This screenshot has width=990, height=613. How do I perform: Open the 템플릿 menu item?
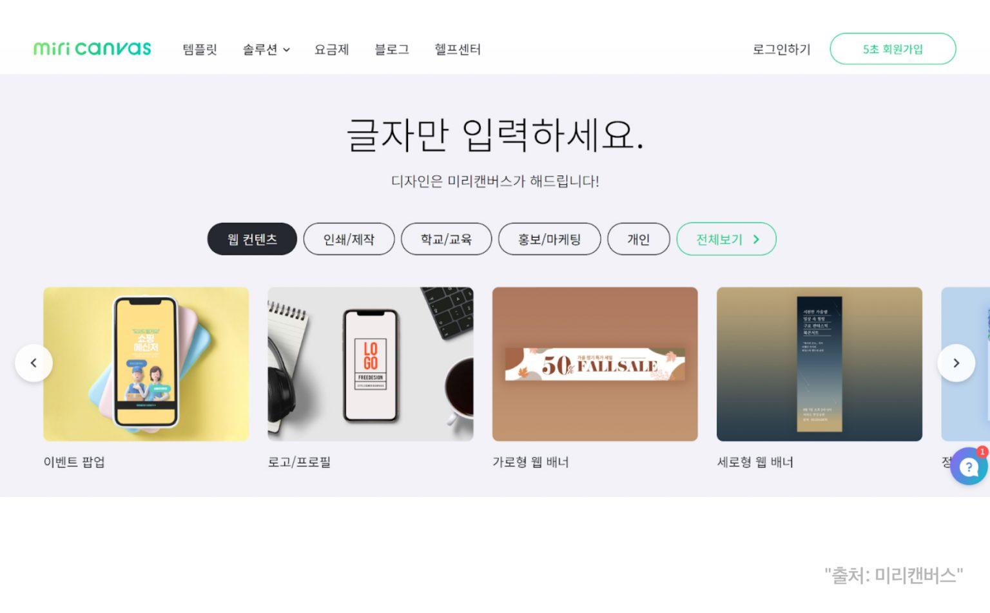click(x=200, y=49)
